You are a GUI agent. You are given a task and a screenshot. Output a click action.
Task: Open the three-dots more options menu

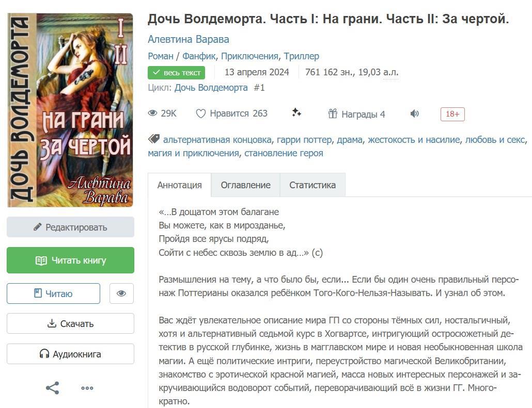pos(87,388)
